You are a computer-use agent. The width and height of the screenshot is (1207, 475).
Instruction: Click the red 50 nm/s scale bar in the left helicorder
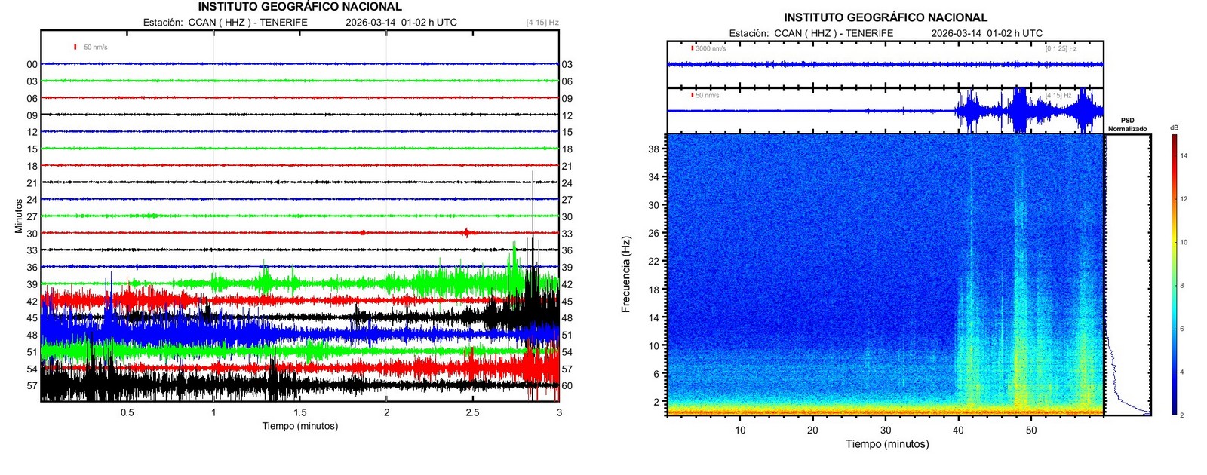point(75,47)
